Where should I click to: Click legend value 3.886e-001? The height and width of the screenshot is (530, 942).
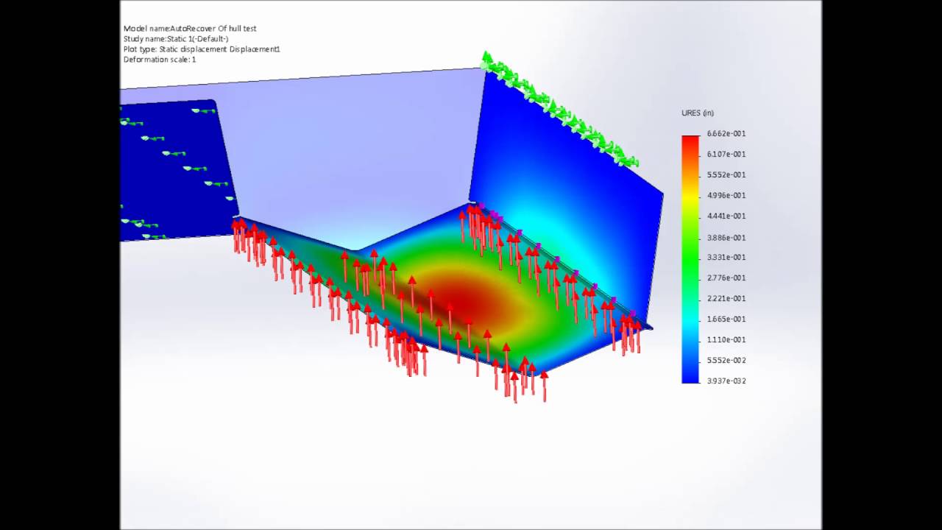(x=726, y=238)
